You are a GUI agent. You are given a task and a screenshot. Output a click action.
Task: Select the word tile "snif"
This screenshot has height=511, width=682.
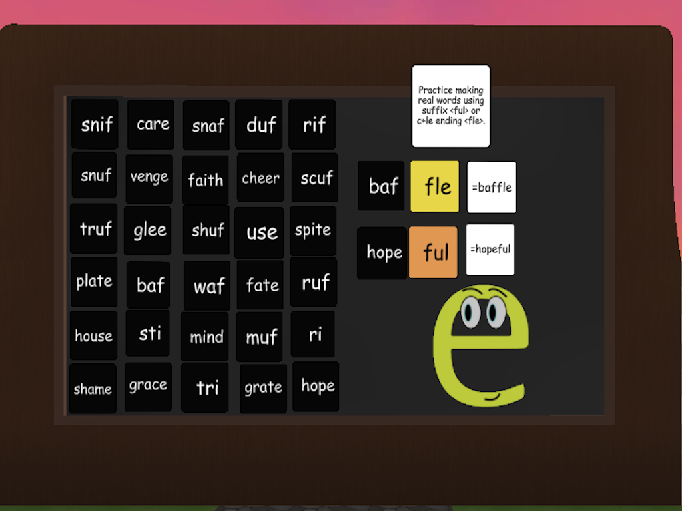coord(95,124)
